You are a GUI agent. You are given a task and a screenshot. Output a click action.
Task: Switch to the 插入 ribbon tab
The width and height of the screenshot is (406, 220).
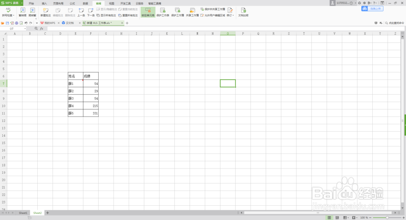44,3
